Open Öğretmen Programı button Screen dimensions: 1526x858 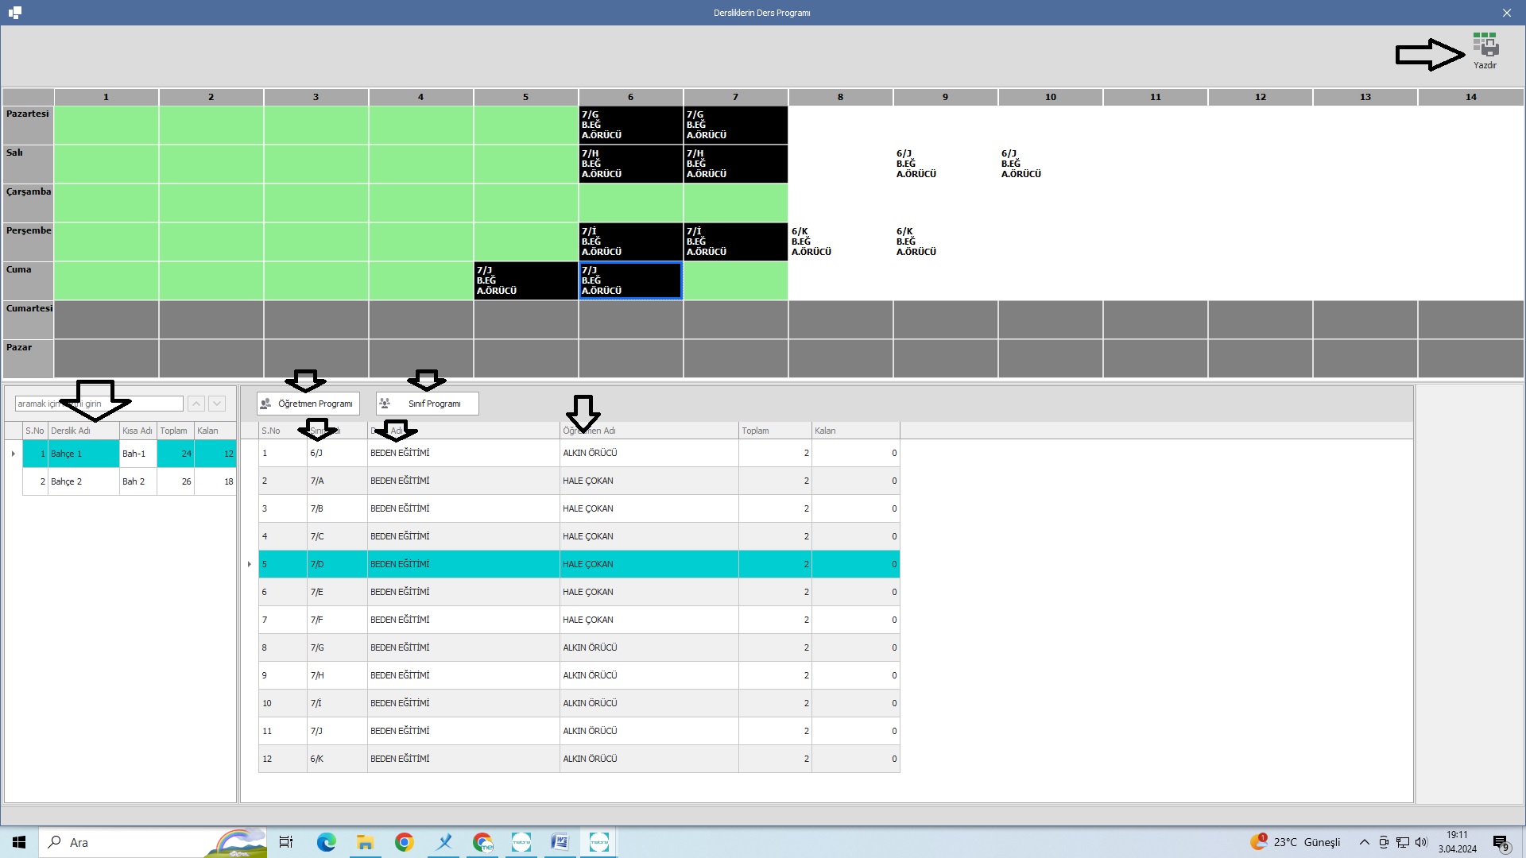(308, 404)
